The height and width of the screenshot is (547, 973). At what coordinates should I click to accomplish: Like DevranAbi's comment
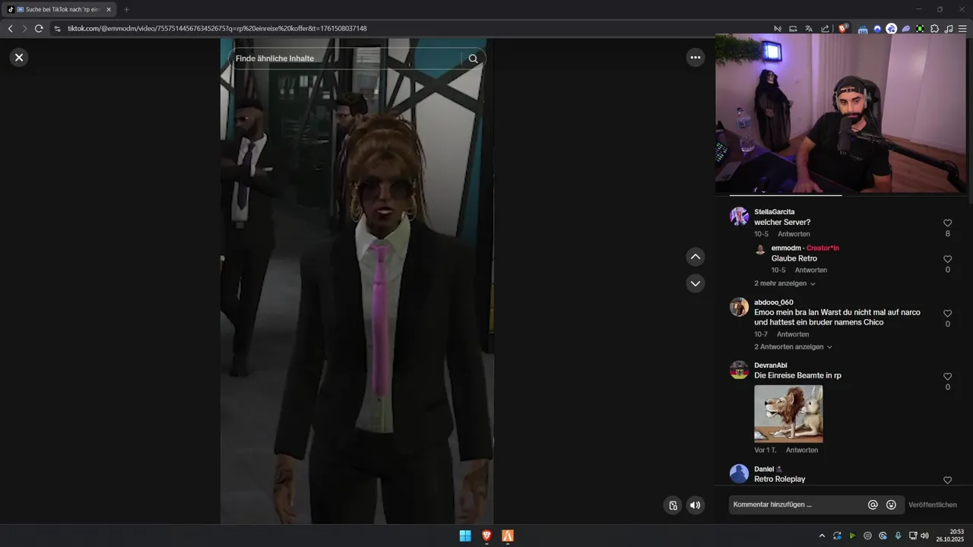pyautogui.click(x=947, y=377)
